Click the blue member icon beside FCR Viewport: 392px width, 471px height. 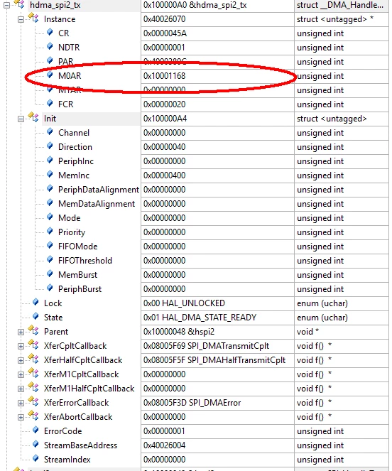pos(50,103)
